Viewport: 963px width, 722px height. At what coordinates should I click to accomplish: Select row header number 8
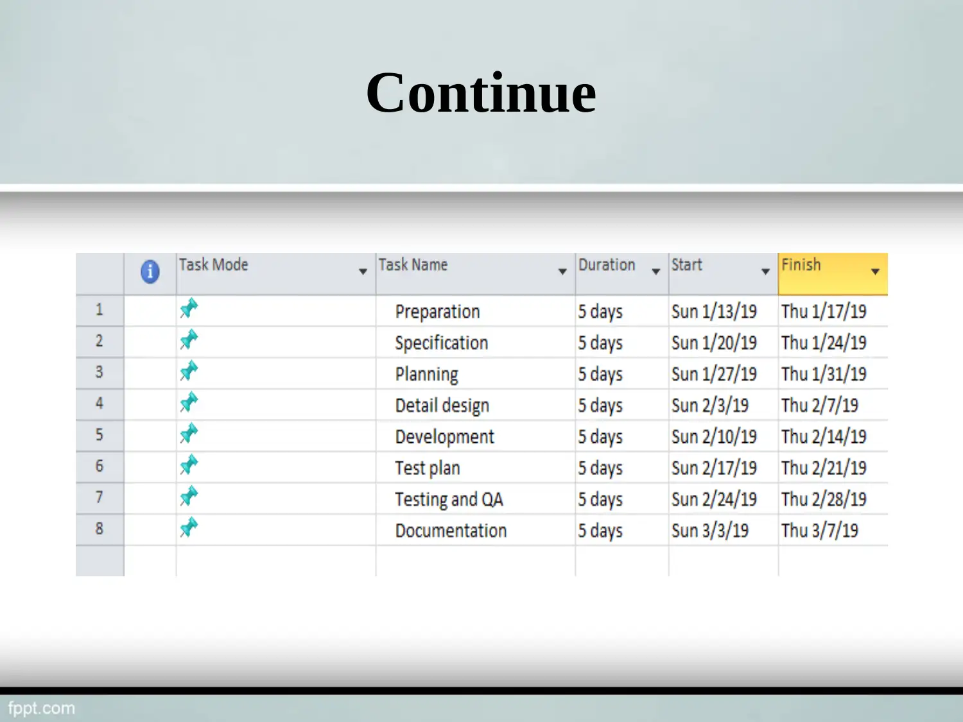(100, 530)
